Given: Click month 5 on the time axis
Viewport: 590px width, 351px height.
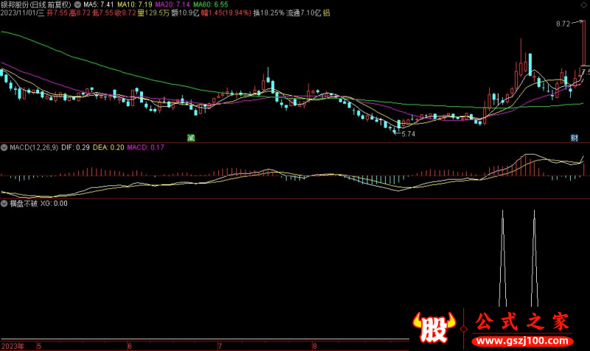Looking at the screenshot, I should 40,346.
